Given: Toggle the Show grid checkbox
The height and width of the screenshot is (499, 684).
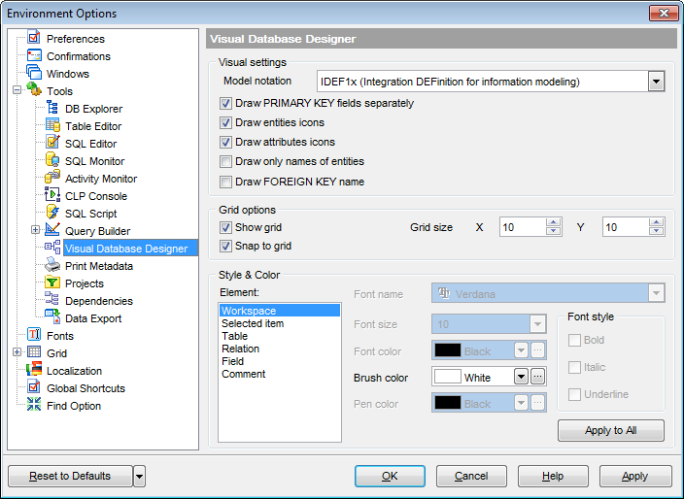Looking at the screenshot, I should [225, 227].
